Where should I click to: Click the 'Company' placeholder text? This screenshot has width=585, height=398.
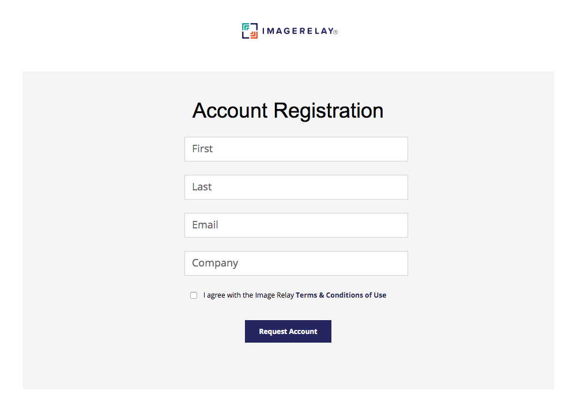tap(215, 263)
